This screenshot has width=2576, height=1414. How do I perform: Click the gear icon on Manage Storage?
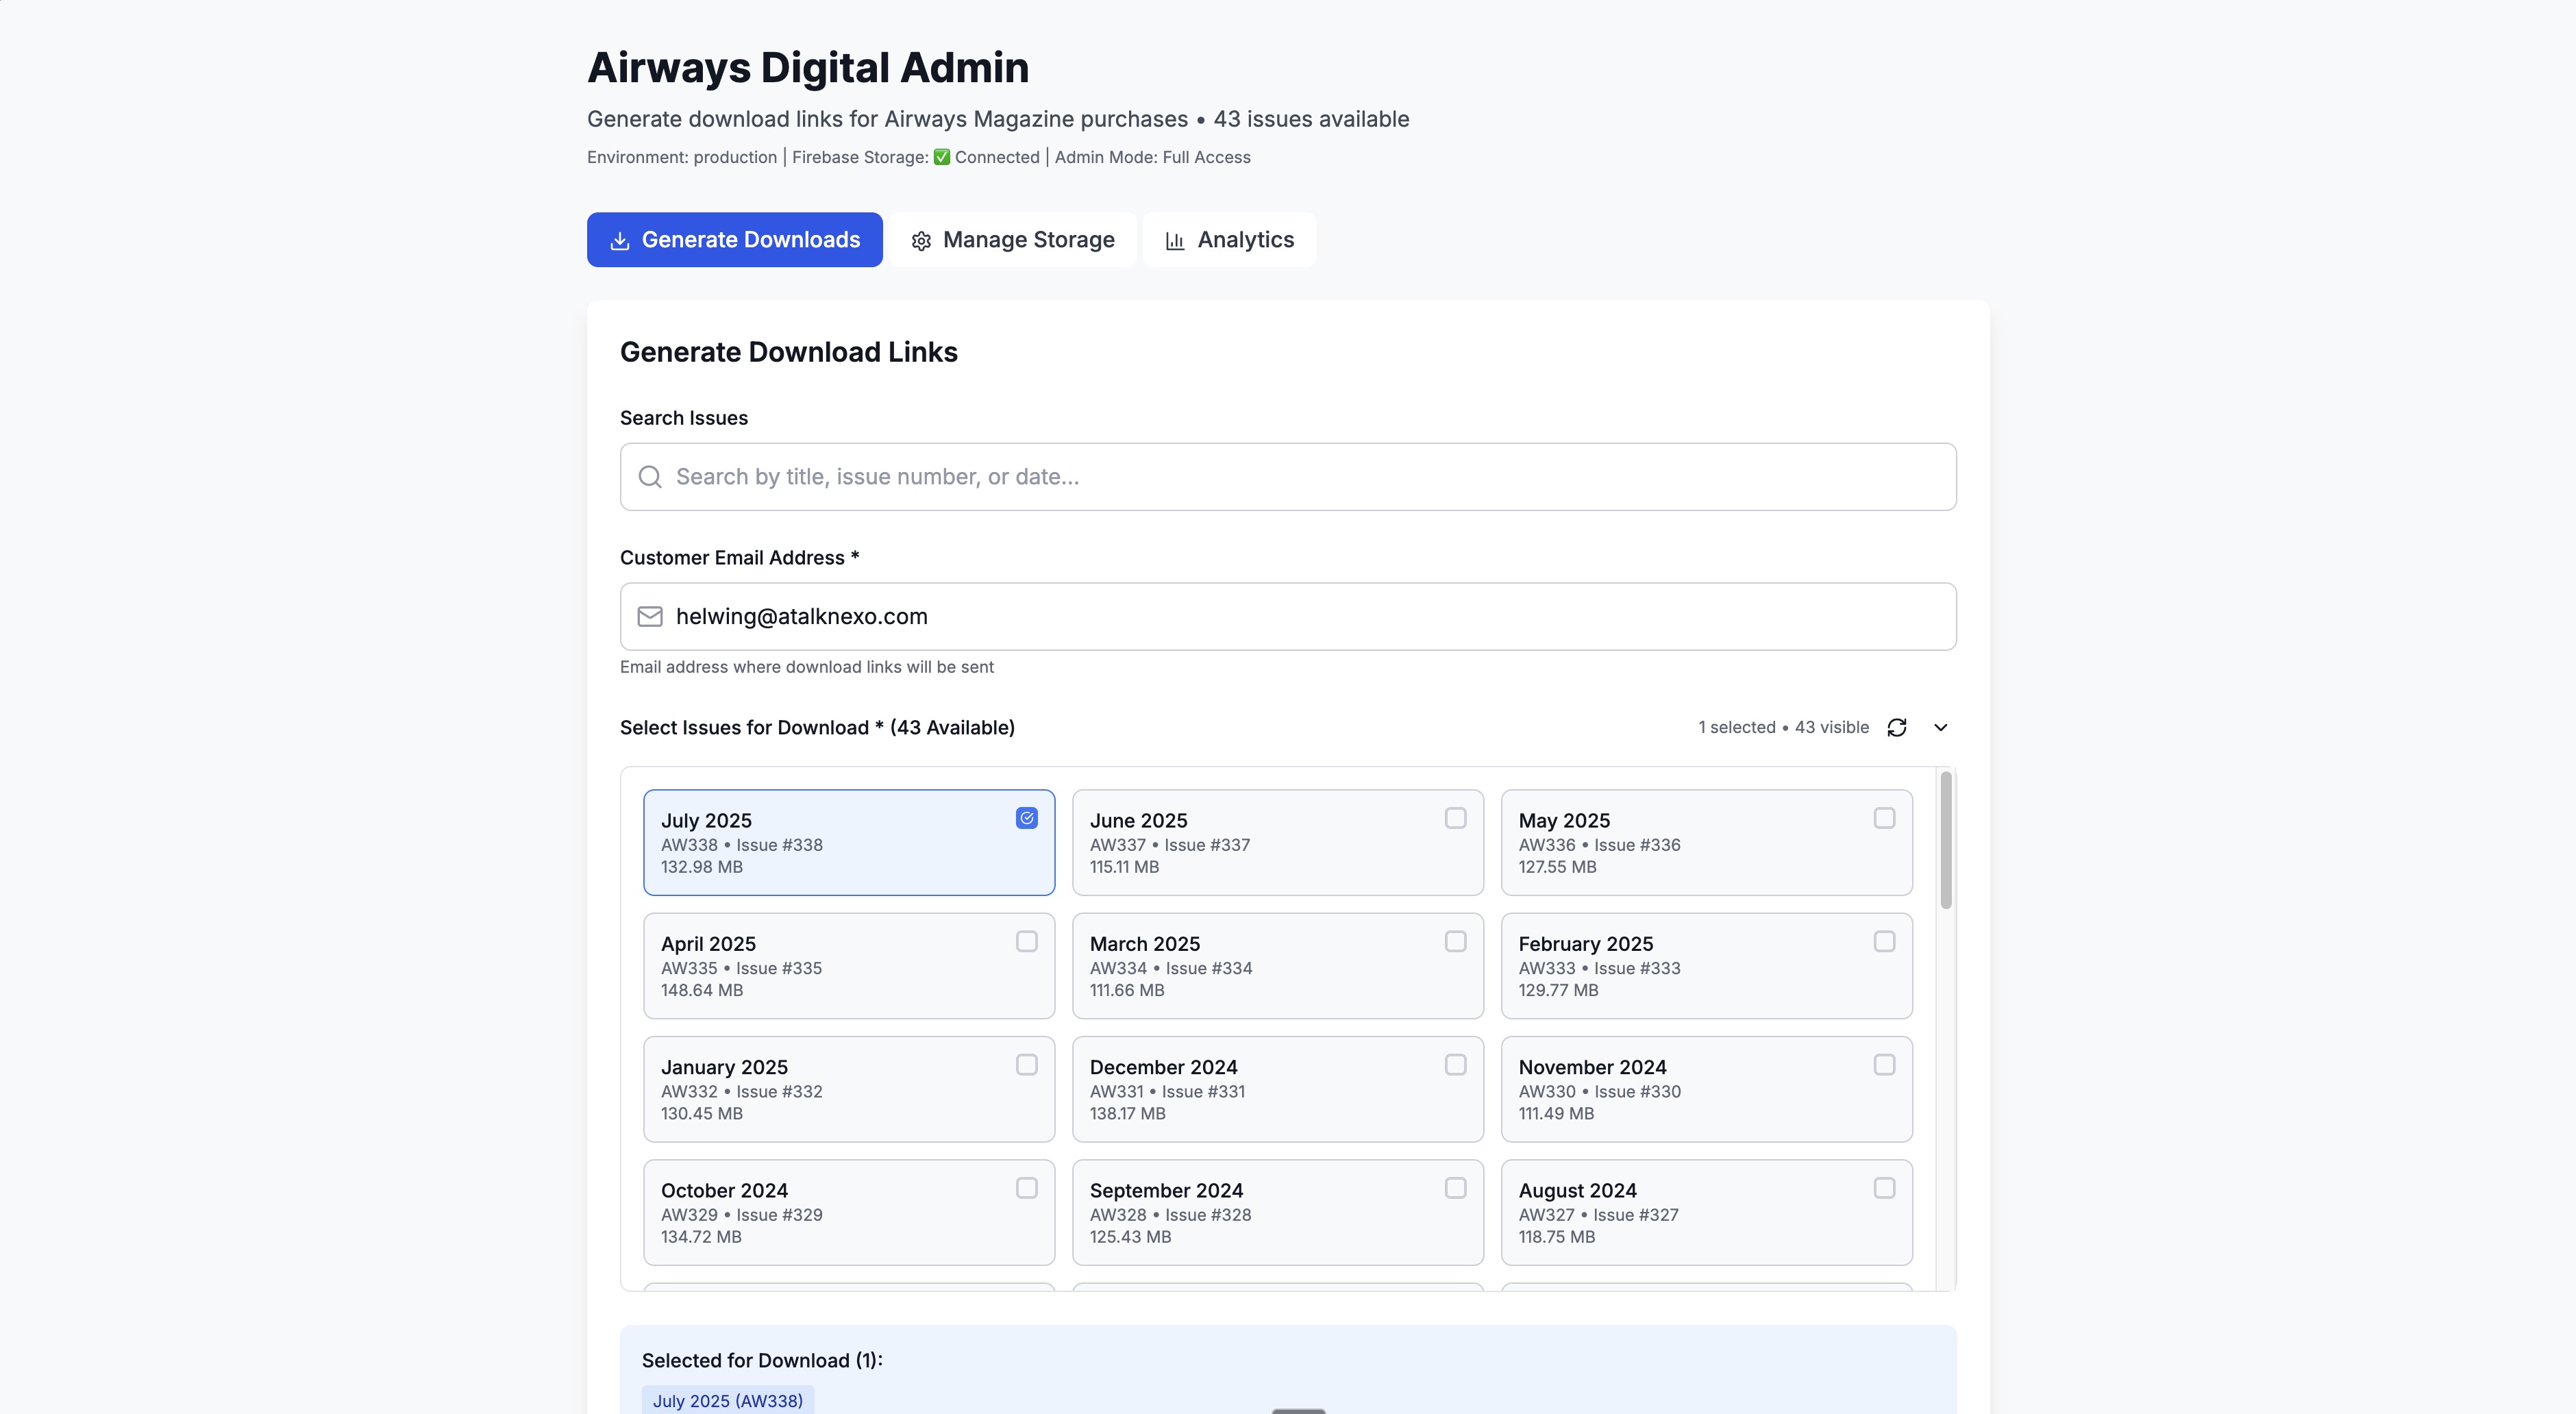tap(921, 241)
